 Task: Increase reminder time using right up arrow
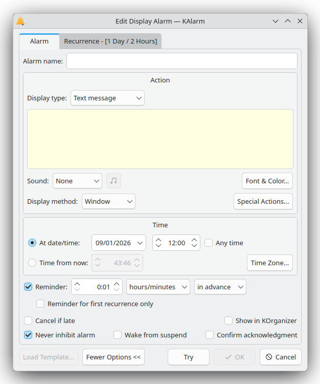click(117, 283)
